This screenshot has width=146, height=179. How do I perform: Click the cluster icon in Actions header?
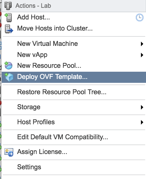[8, 6]
